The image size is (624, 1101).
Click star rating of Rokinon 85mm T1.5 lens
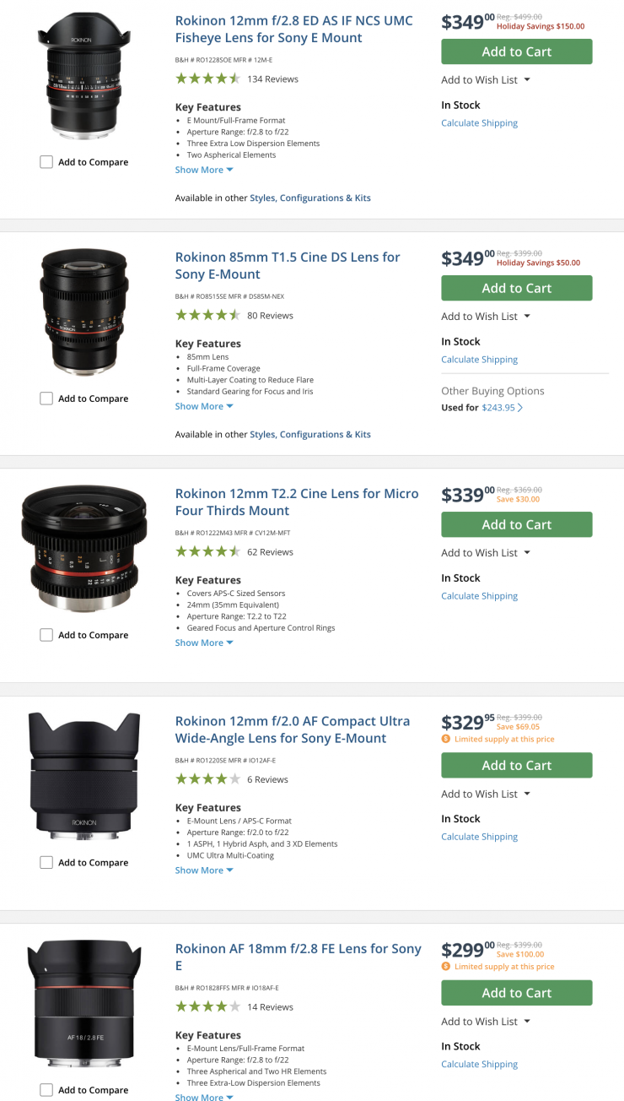(x=207, y=316)
